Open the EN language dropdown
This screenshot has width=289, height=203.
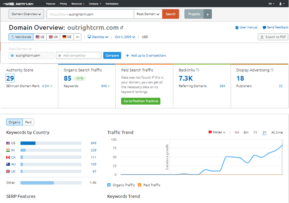coord(272,4)
